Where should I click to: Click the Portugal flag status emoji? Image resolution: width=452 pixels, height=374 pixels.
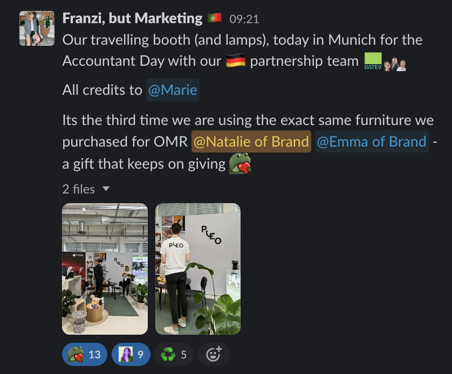[x=215, y=18]
